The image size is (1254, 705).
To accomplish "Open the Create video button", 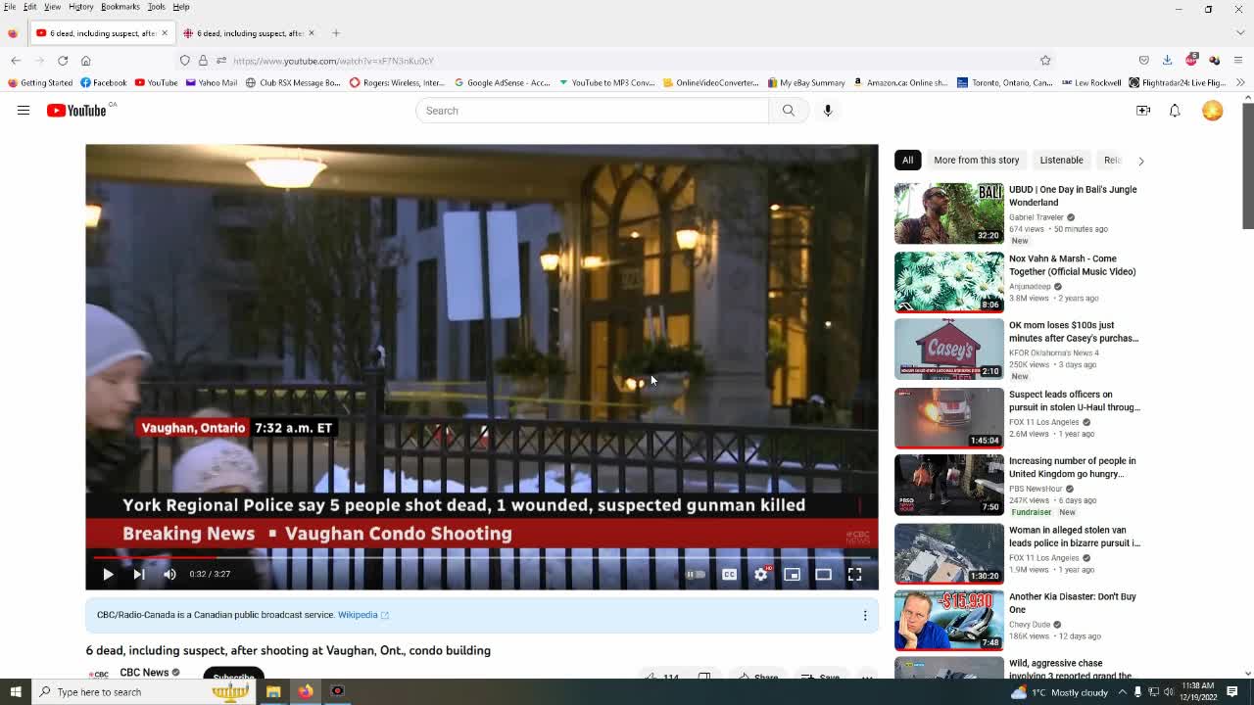I will 1143,111.
